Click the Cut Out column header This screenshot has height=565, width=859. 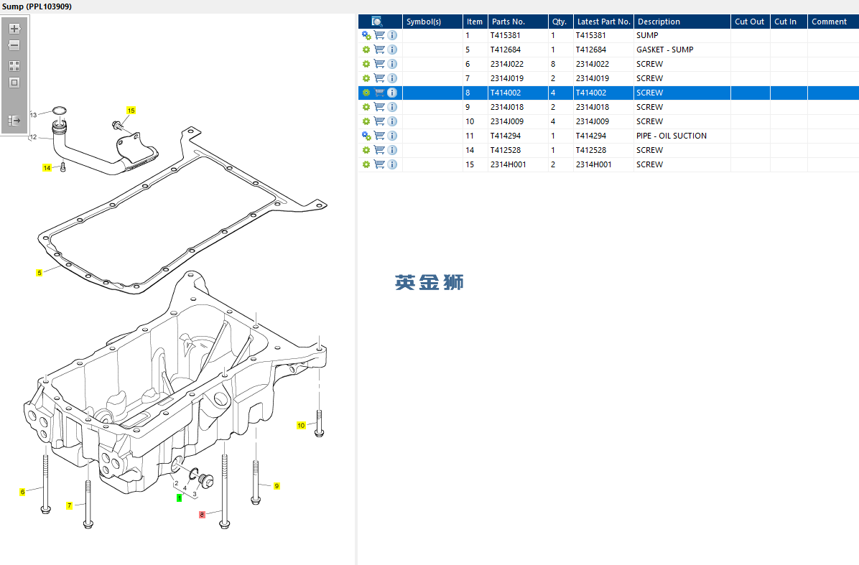click(750, 22)
